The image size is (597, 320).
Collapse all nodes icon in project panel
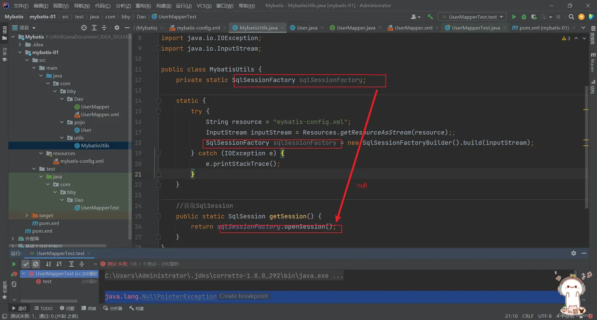point(104,28)
